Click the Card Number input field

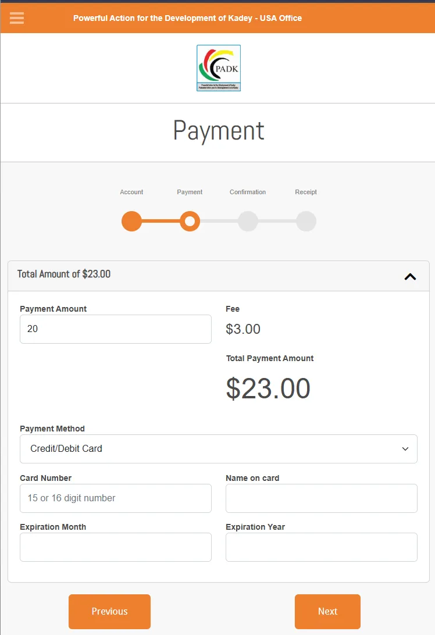pyautogui.click(x=115, y=498)
